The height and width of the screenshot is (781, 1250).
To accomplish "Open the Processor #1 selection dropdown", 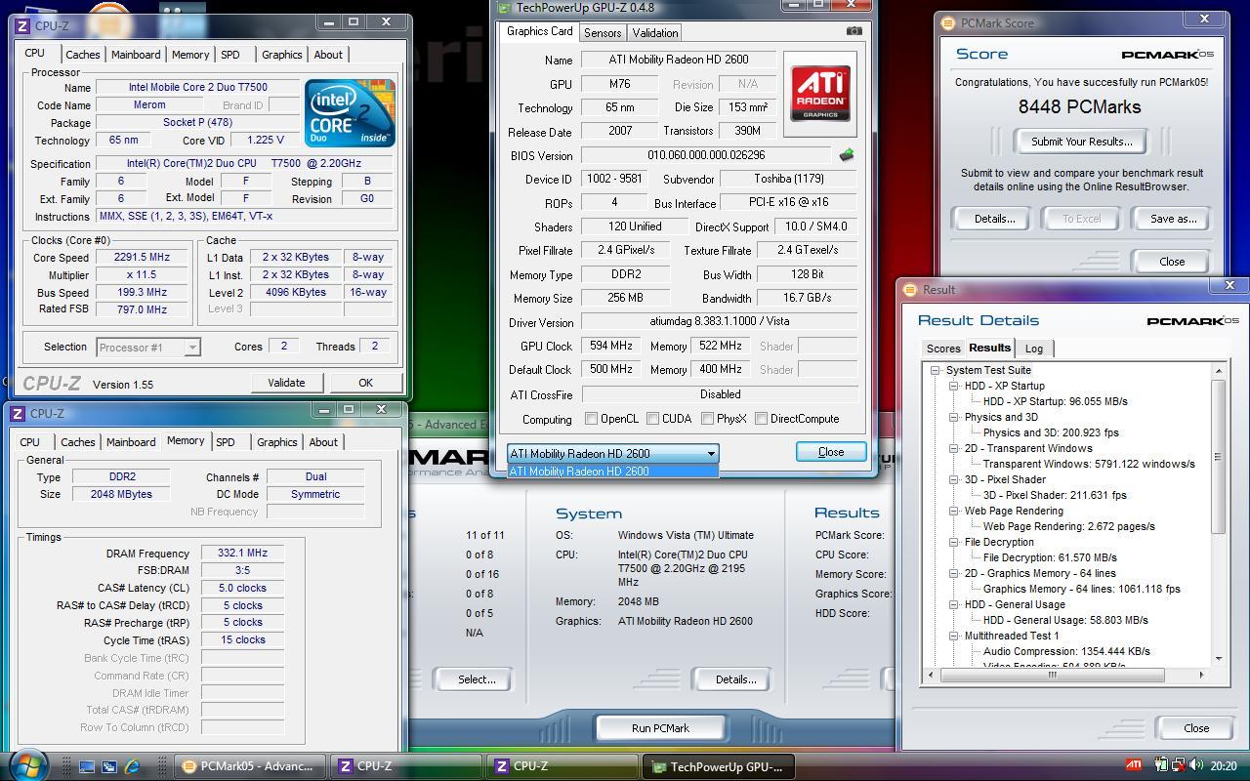I will coord(192,348).
